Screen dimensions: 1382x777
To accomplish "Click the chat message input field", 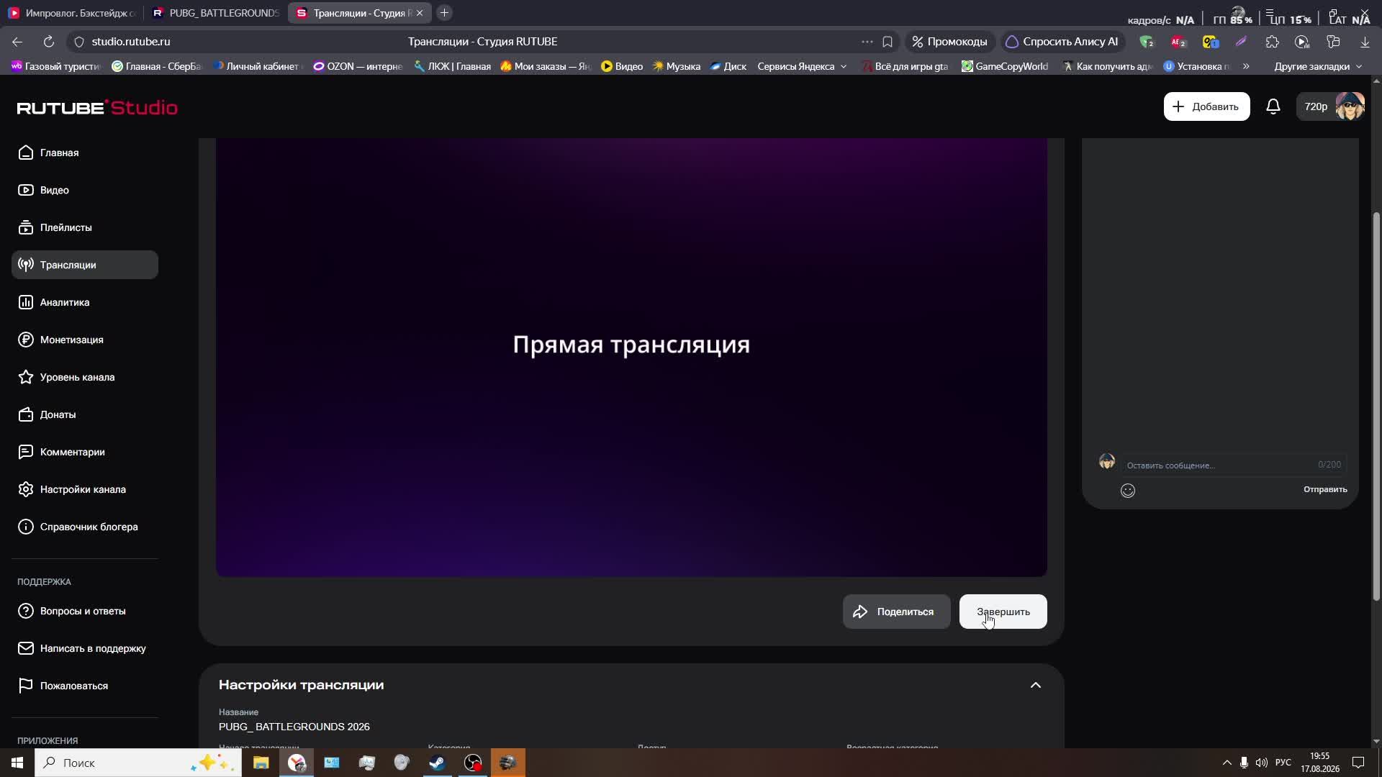I will [1233, 465].
